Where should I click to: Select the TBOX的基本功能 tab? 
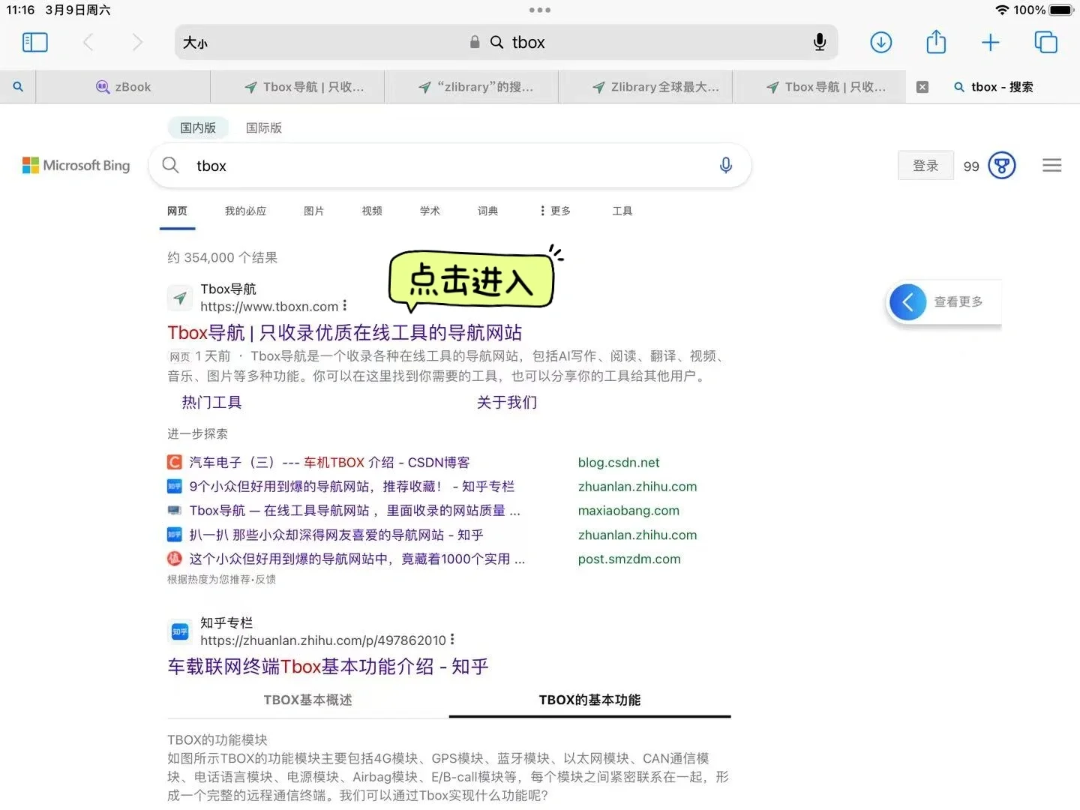tap(589, 700)
